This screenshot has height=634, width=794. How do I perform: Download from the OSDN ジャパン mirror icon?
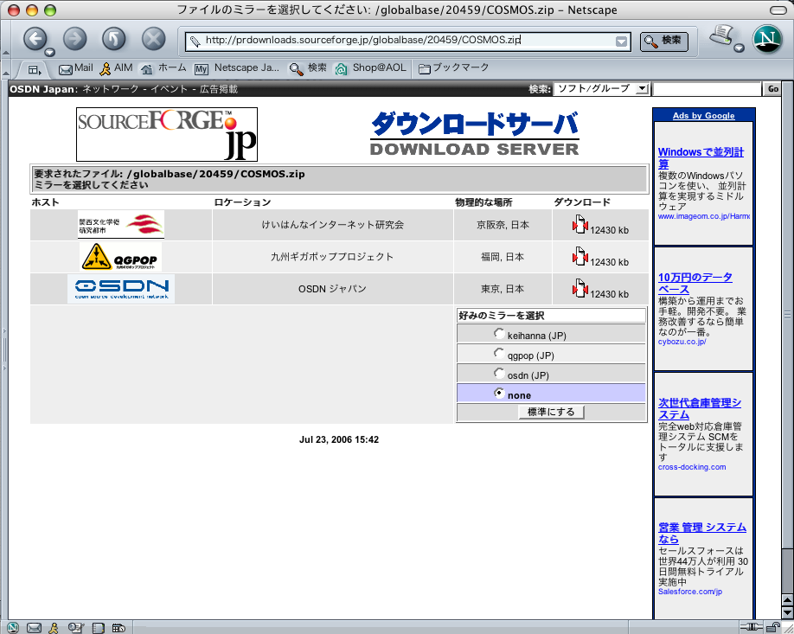point(579,288)
